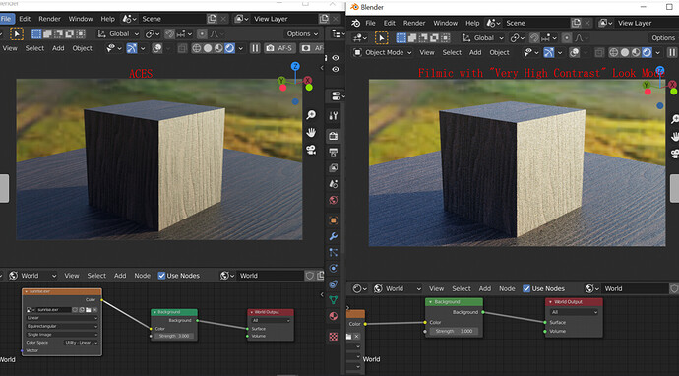Open the Particles properties icon
The height and width of the screenshot is (376, 679).
333,252
